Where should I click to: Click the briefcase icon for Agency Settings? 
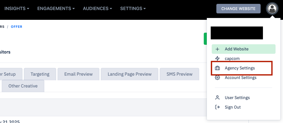[217, 68]
